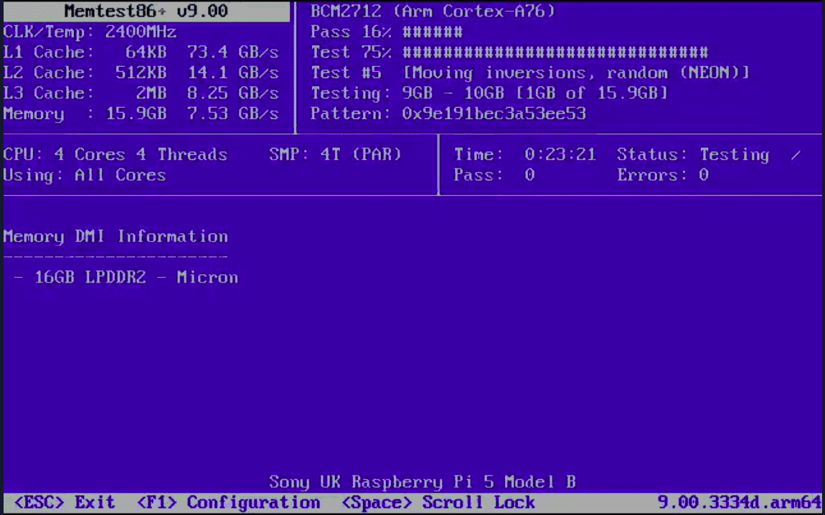825x515 pixels.
Task: Click Memory 15.9GB 7.53 GB/s row
Action: tap(141, 113)
